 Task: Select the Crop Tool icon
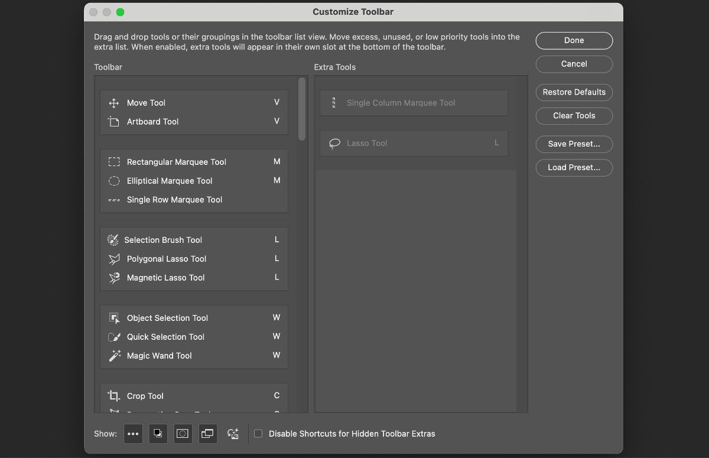(113, 396)
